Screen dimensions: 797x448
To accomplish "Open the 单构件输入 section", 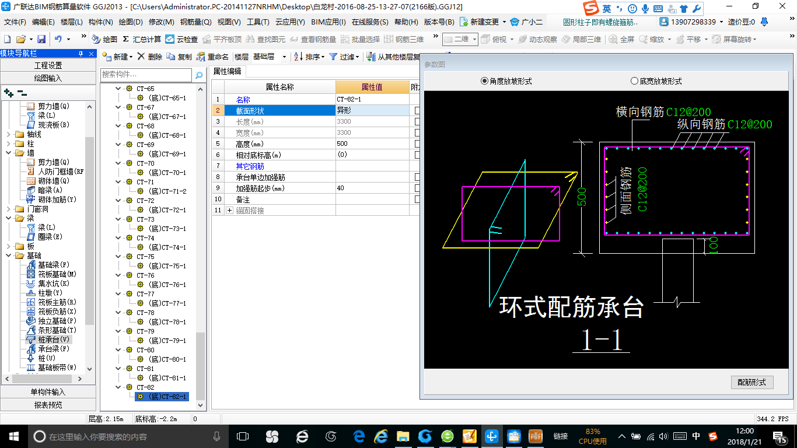I will 48,392.
